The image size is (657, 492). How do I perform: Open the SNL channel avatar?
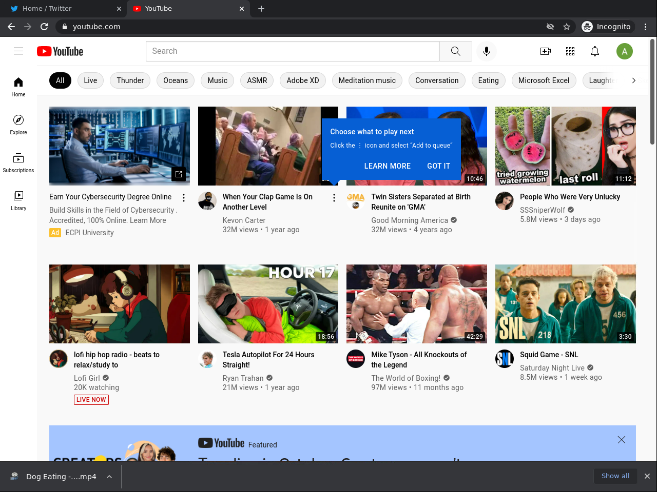[x=505, y=359]
